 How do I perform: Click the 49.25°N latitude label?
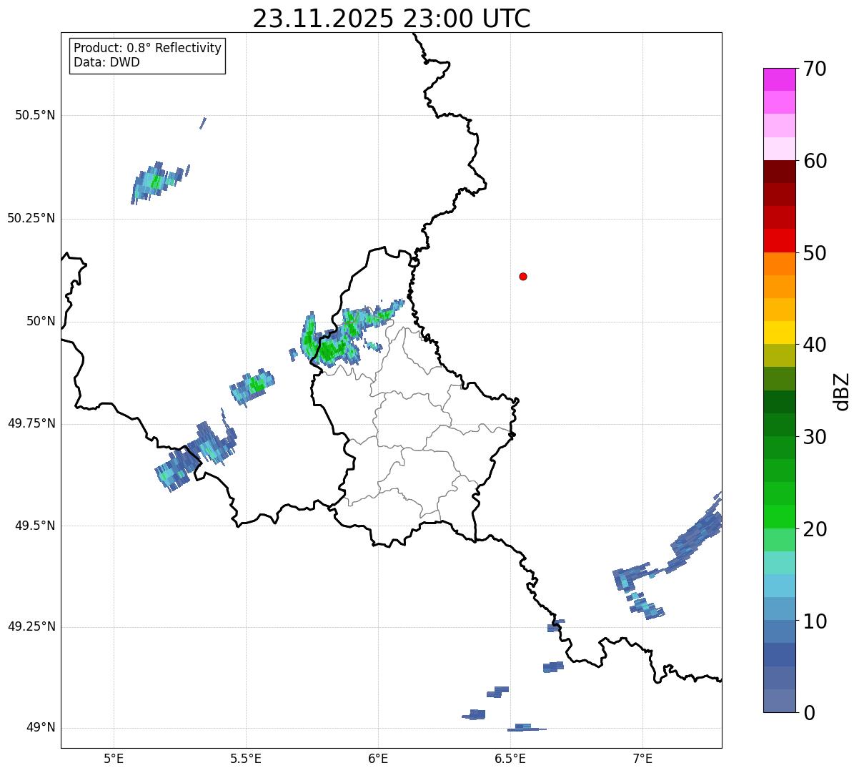pos(31,626)
